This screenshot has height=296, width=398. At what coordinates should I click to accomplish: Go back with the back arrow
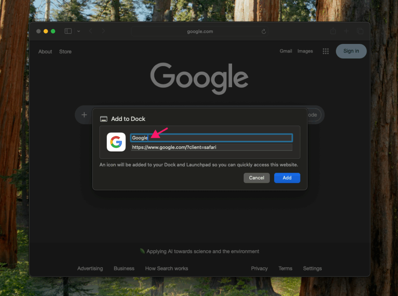point(91,31)
